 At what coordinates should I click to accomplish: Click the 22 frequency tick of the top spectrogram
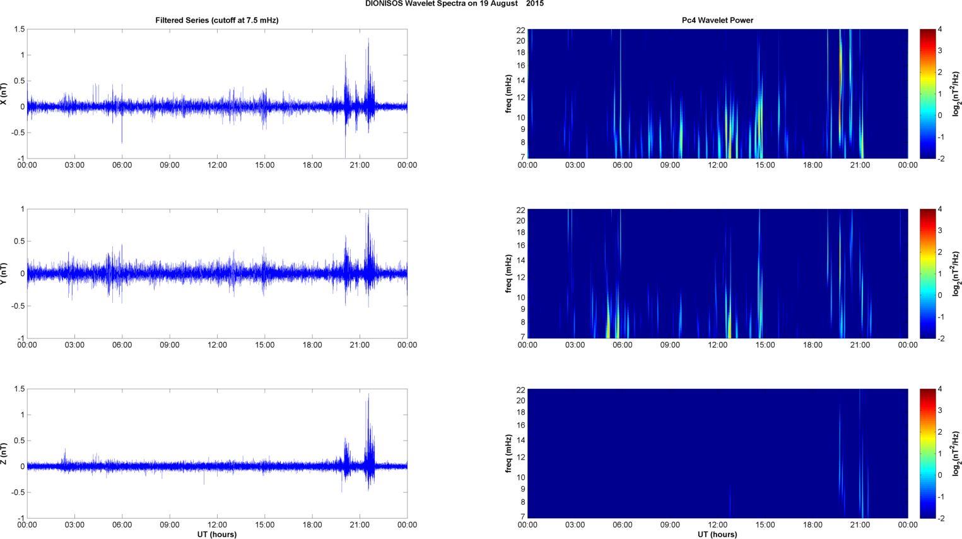click(520, 30)
